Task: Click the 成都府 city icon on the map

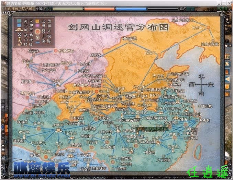Action: 58,130
